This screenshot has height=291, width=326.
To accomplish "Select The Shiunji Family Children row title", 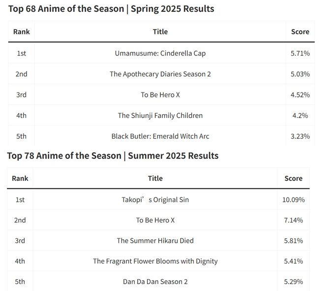I will [160, 115].
